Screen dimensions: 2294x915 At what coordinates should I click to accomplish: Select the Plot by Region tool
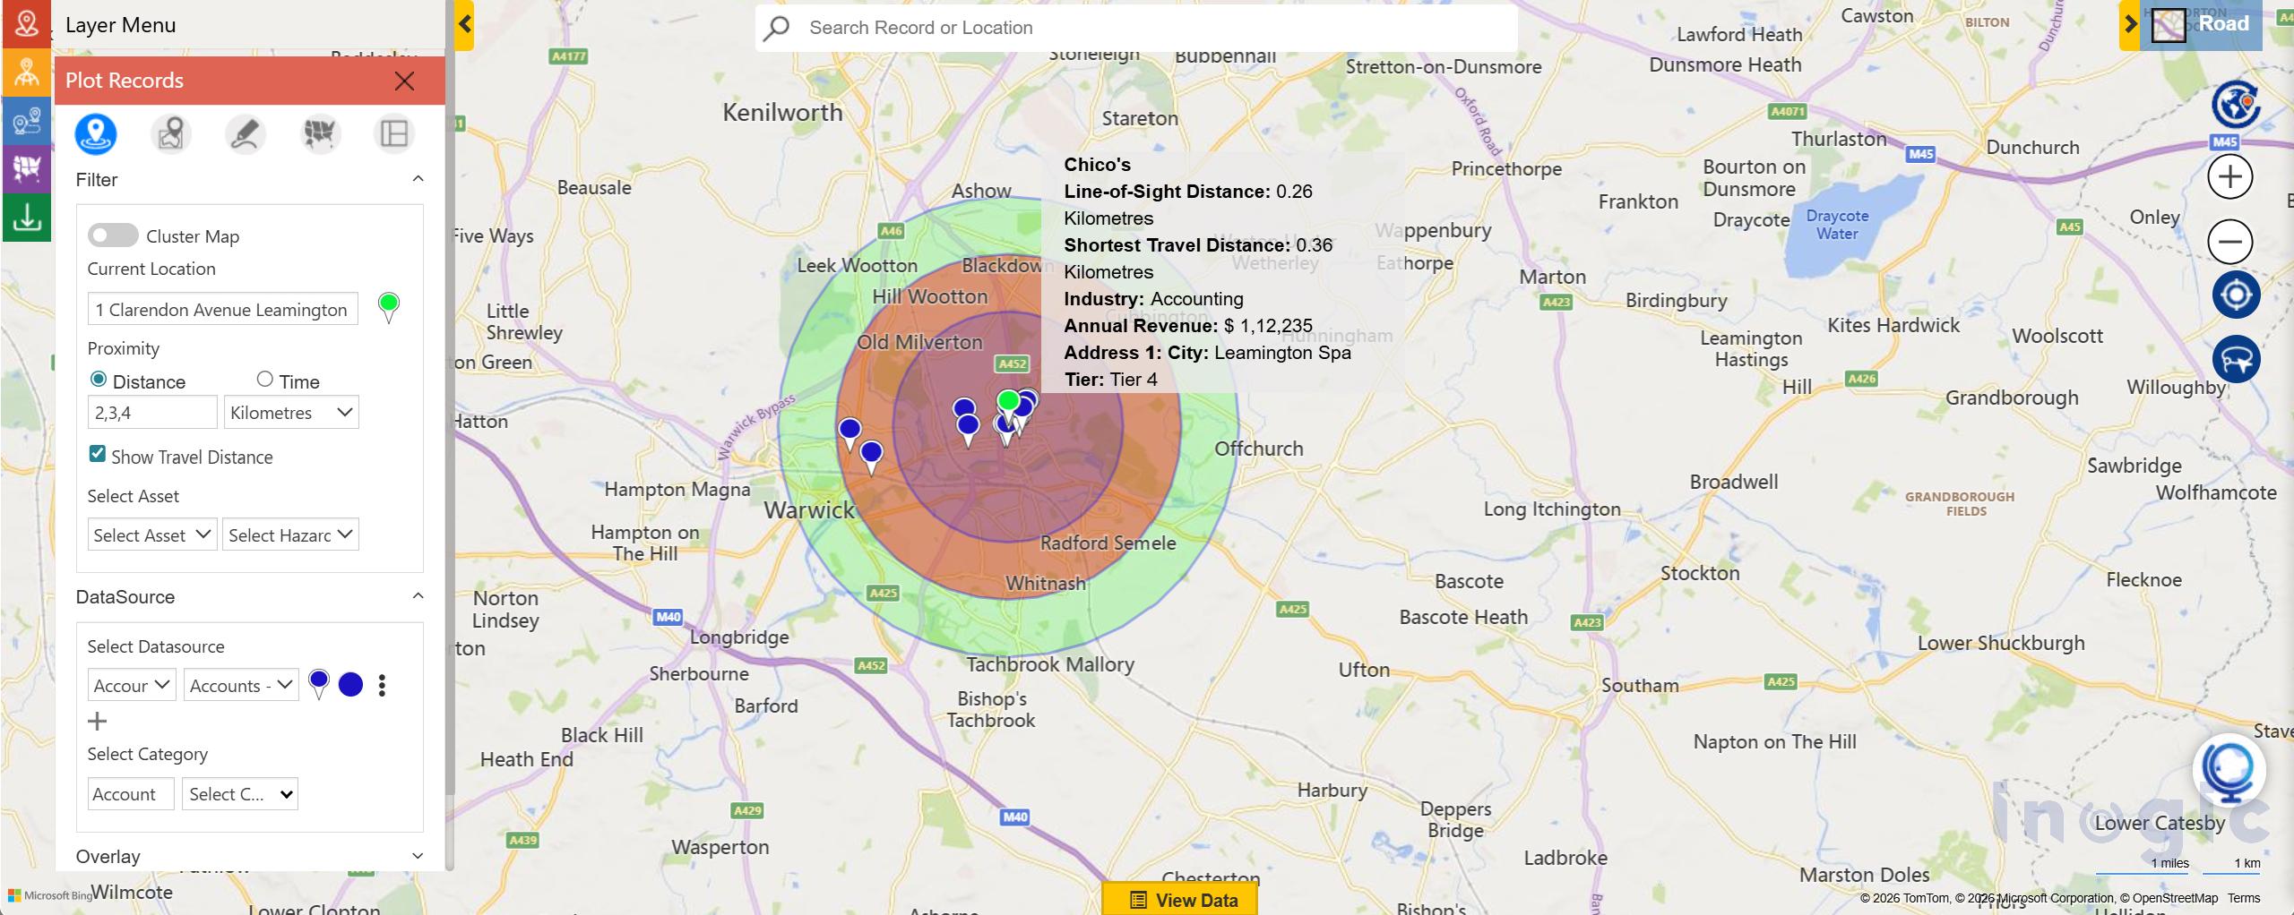[x=170, y=134]
